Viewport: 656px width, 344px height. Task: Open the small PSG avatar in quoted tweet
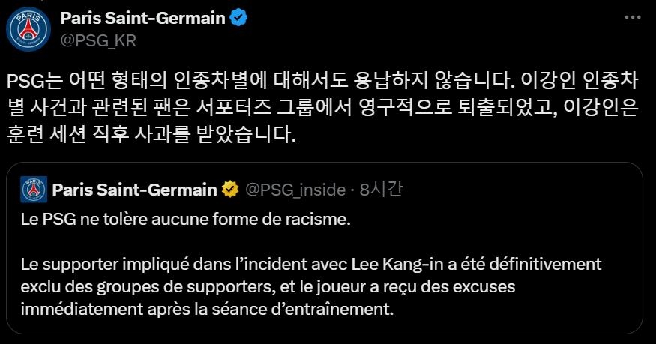click(x=33, y=190)
